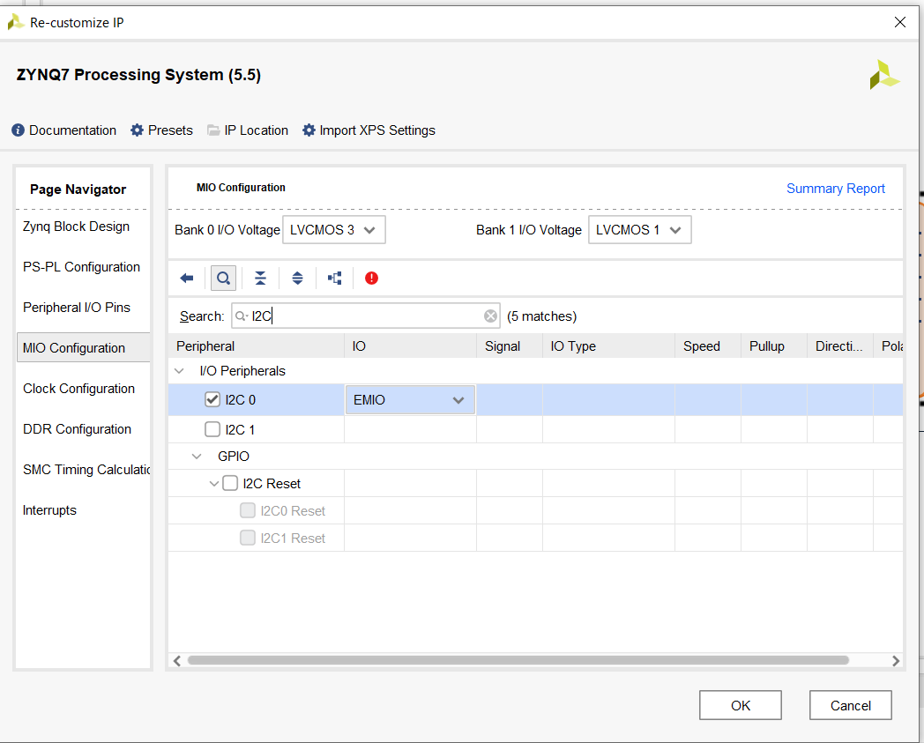Open the PS-PL Configuration page
This screenshot has width=924, height=743.
coord(81,267)
